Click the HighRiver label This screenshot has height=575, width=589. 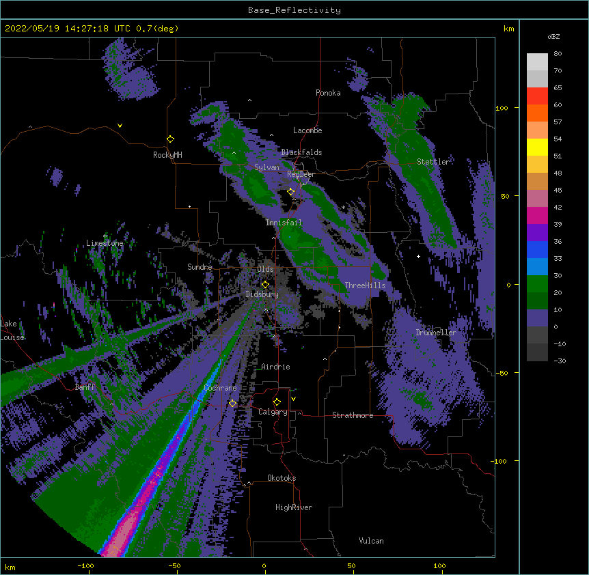pyautogui.click(x=294, y=507)
